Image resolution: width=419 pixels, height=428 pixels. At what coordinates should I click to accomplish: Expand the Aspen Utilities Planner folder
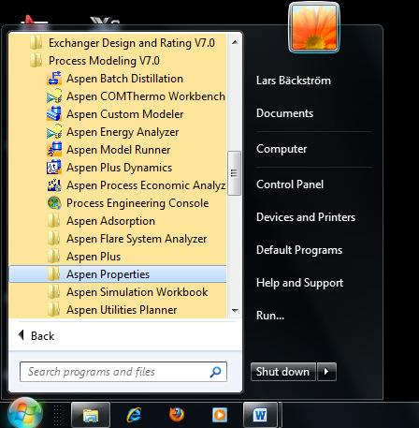(x=118, y=310)
